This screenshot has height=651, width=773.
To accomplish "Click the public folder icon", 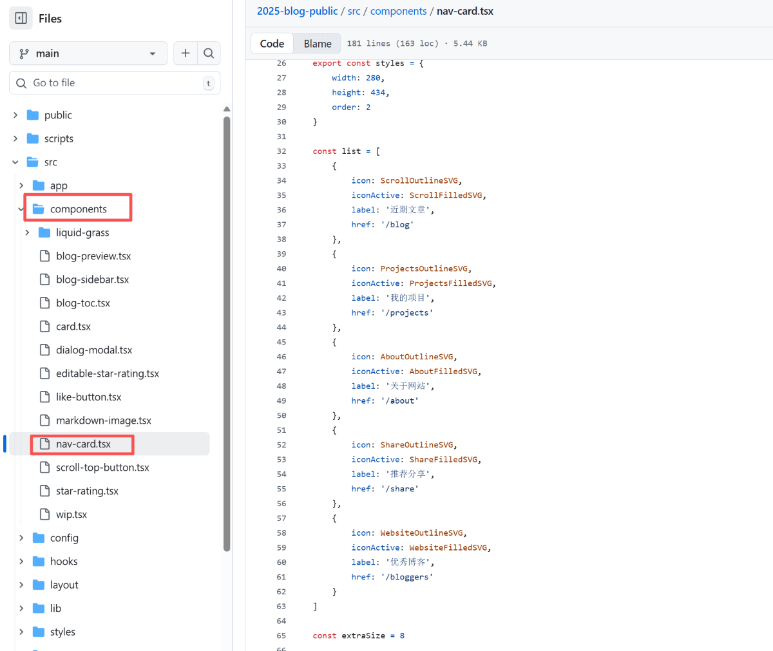I will point(33,115).
